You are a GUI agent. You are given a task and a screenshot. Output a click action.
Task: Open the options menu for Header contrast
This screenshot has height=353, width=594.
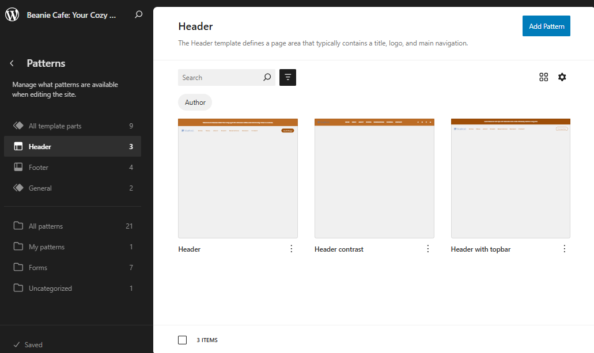click(427, 248)
